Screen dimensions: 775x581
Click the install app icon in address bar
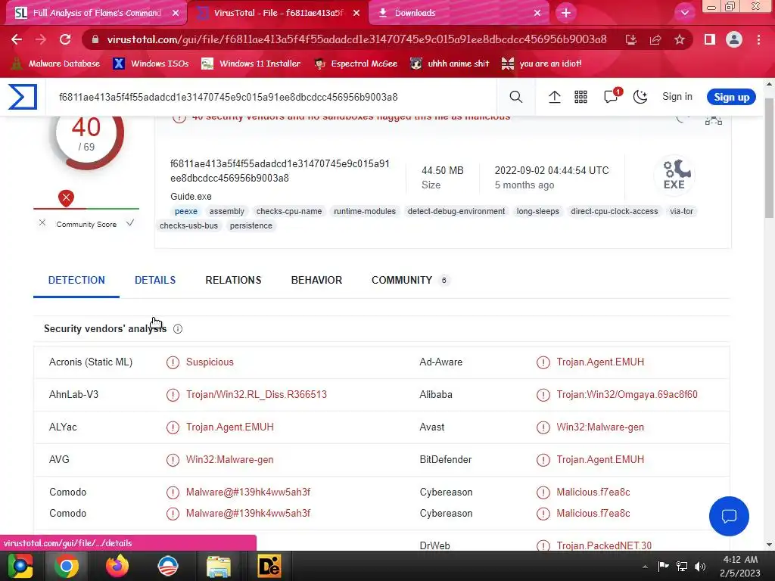coord(630,39)
